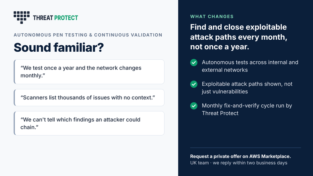This screenshot has width=313, height=176.
Task: Click the green checkmark beside Exploitable attack paths
Action: pos(194,84)
